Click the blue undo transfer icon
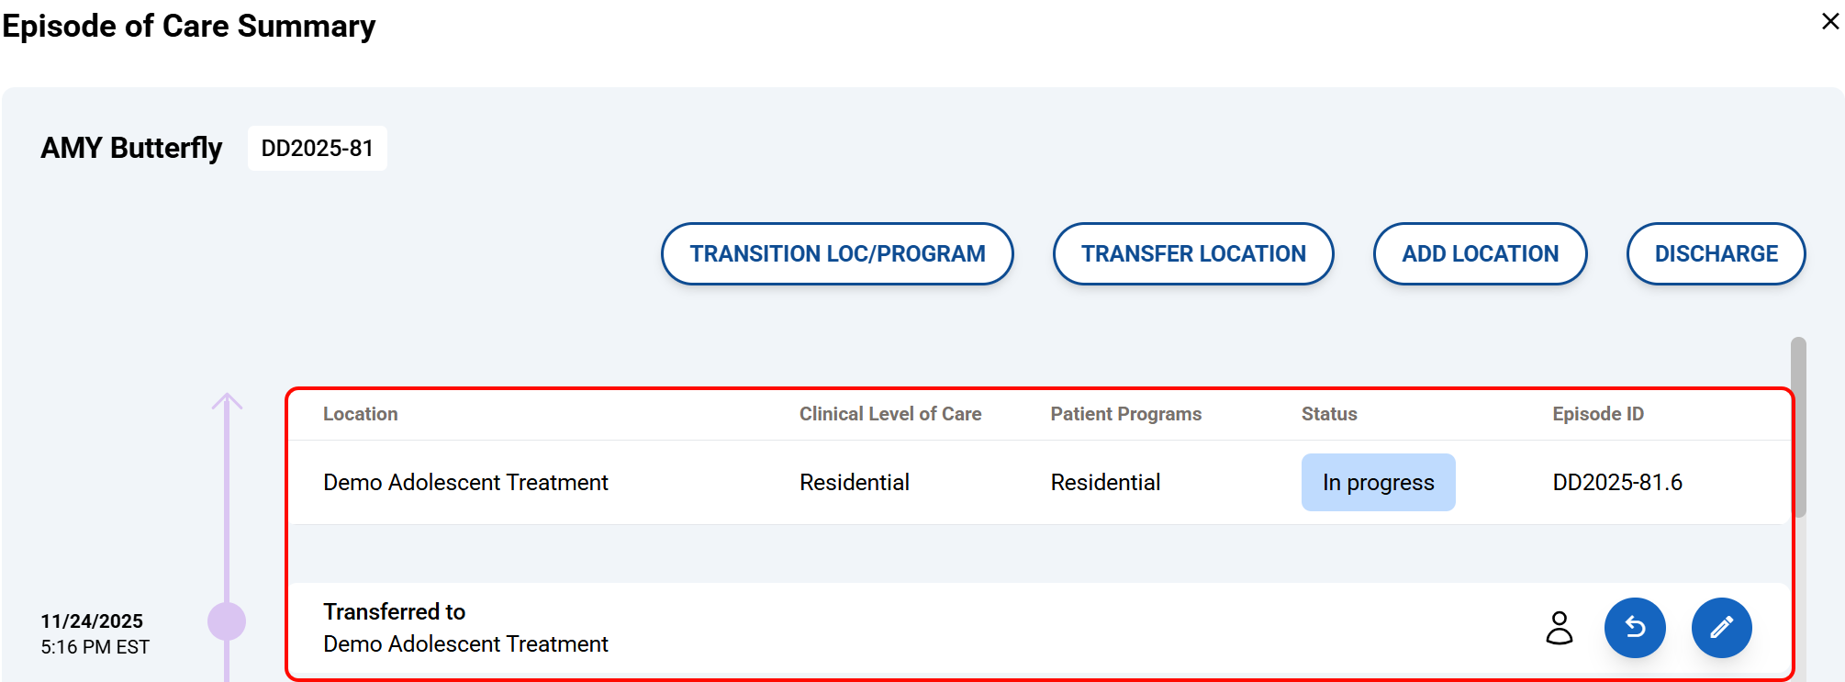This screenshot has height=682, width=1845. click(1635, 628)
